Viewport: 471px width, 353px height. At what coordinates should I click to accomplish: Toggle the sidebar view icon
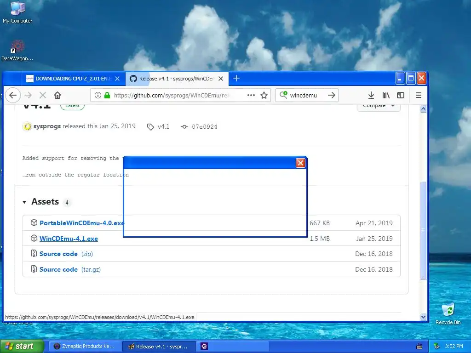pos(401,96)
